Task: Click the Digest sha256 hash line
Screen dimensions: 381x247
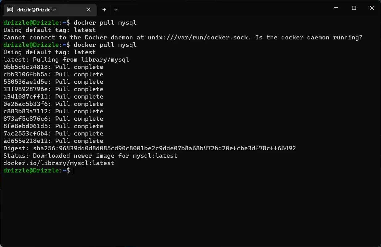Action: [149, 148]
